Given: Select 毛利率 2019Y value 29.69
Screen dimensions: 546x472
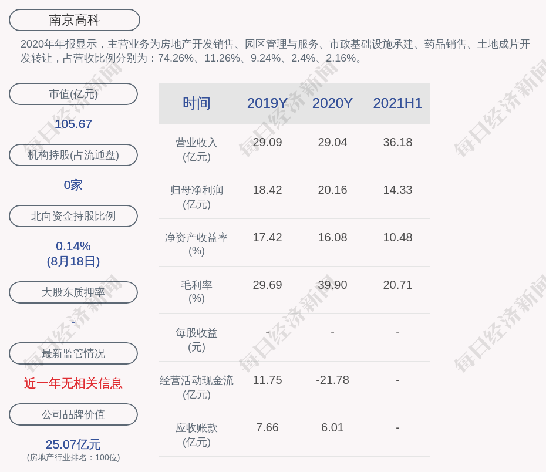Looking at the screenshot, I should 268,285.
